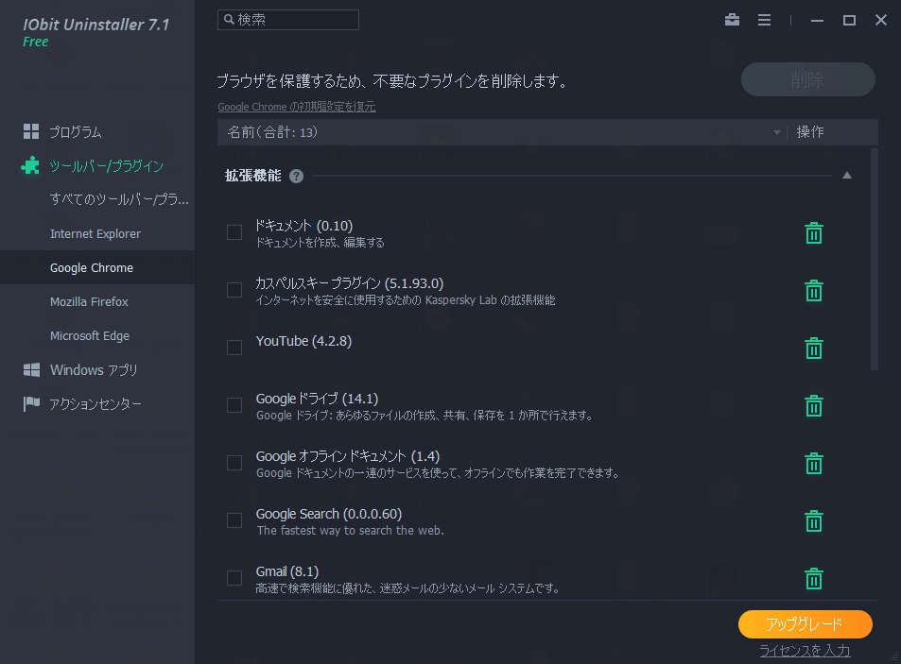
Task: Focus the 検索 search field
Action: [288, 20]
